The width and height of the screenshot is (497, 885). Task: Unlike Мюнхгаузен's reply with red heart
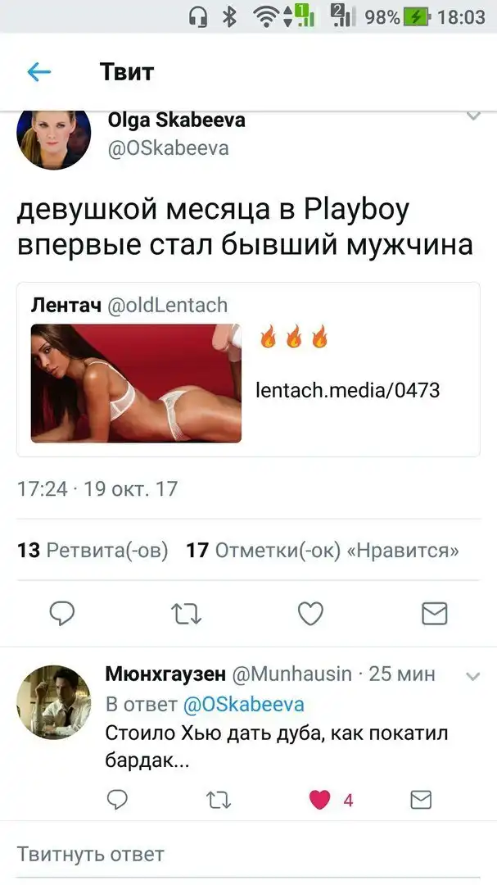click(319, 800)
